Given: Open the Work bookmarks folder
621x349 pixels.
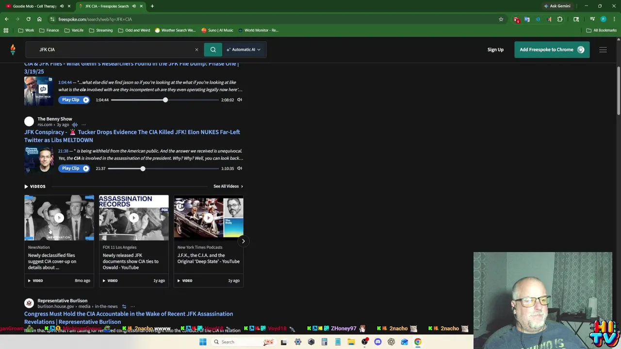Looking at the screenshot, I should click(x=26, y=30).
